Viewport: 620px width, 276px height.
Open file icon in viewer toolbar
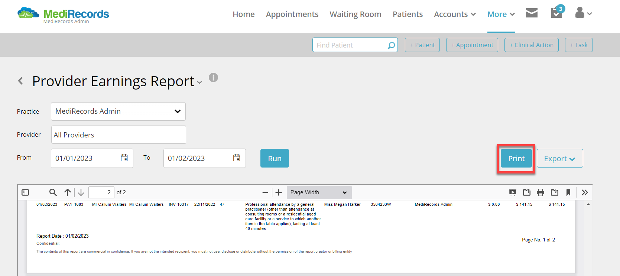pos(527,192)
